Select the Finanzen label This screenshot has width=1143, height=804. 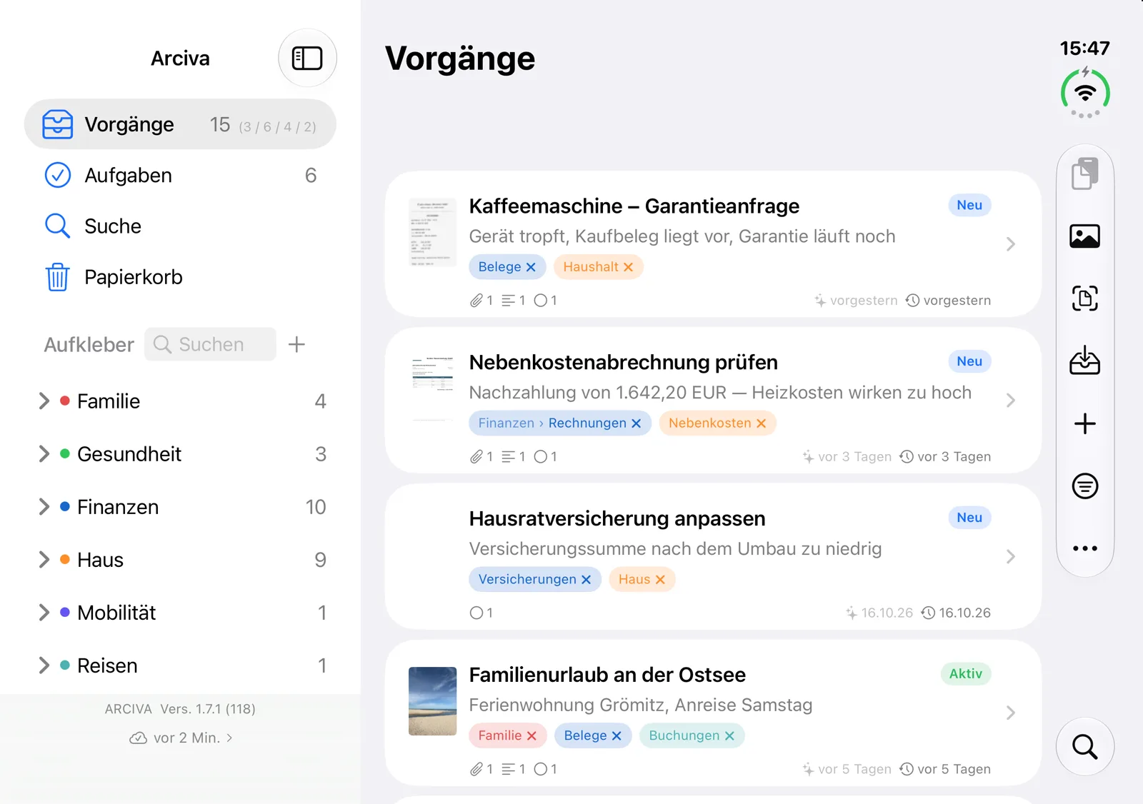click(118, 507)
